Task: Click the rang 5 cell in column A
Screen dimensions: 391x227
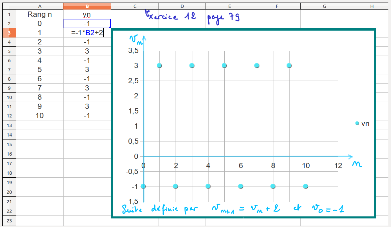Action: click(x=40, y=70)
